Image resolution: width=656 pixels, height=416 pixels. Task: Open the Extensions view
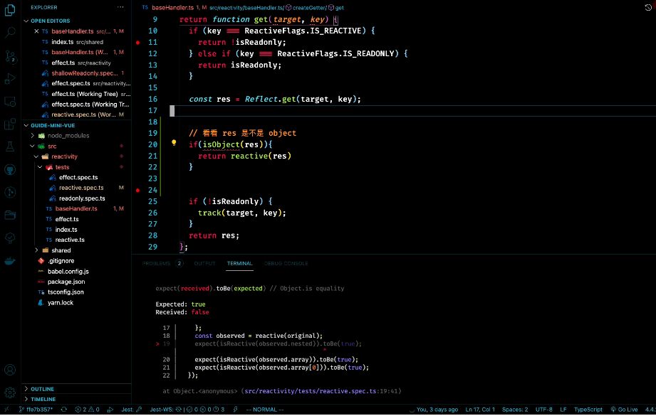click(x=11, y=124)
